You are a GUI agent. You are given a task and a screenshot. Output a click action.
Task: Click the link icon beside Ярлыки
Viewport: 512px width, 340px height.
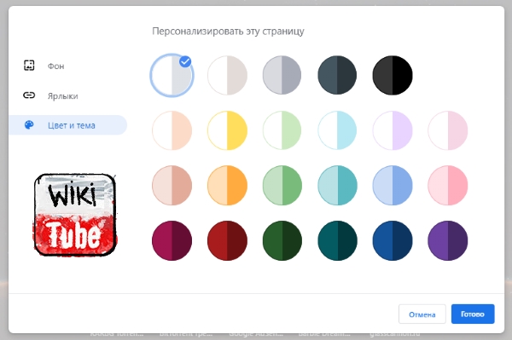click(x=29, y=95)
